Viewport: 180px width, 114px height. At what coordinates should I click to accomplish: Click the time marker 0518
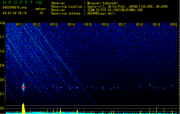139,25
